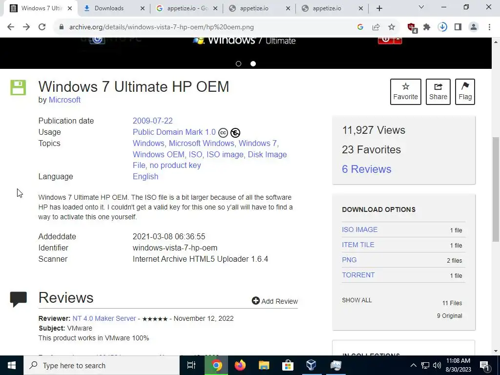Click the public domain no-copyright icon

(235, 133)
